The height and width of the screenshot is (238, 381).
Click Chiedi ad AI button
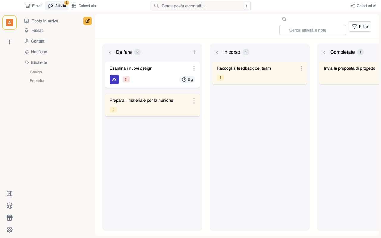coord(363,6)
